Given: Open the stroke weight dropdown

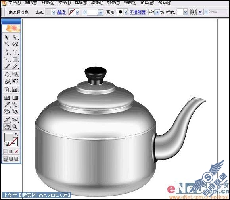Looking at the screenshot, I should click(100, 12).
